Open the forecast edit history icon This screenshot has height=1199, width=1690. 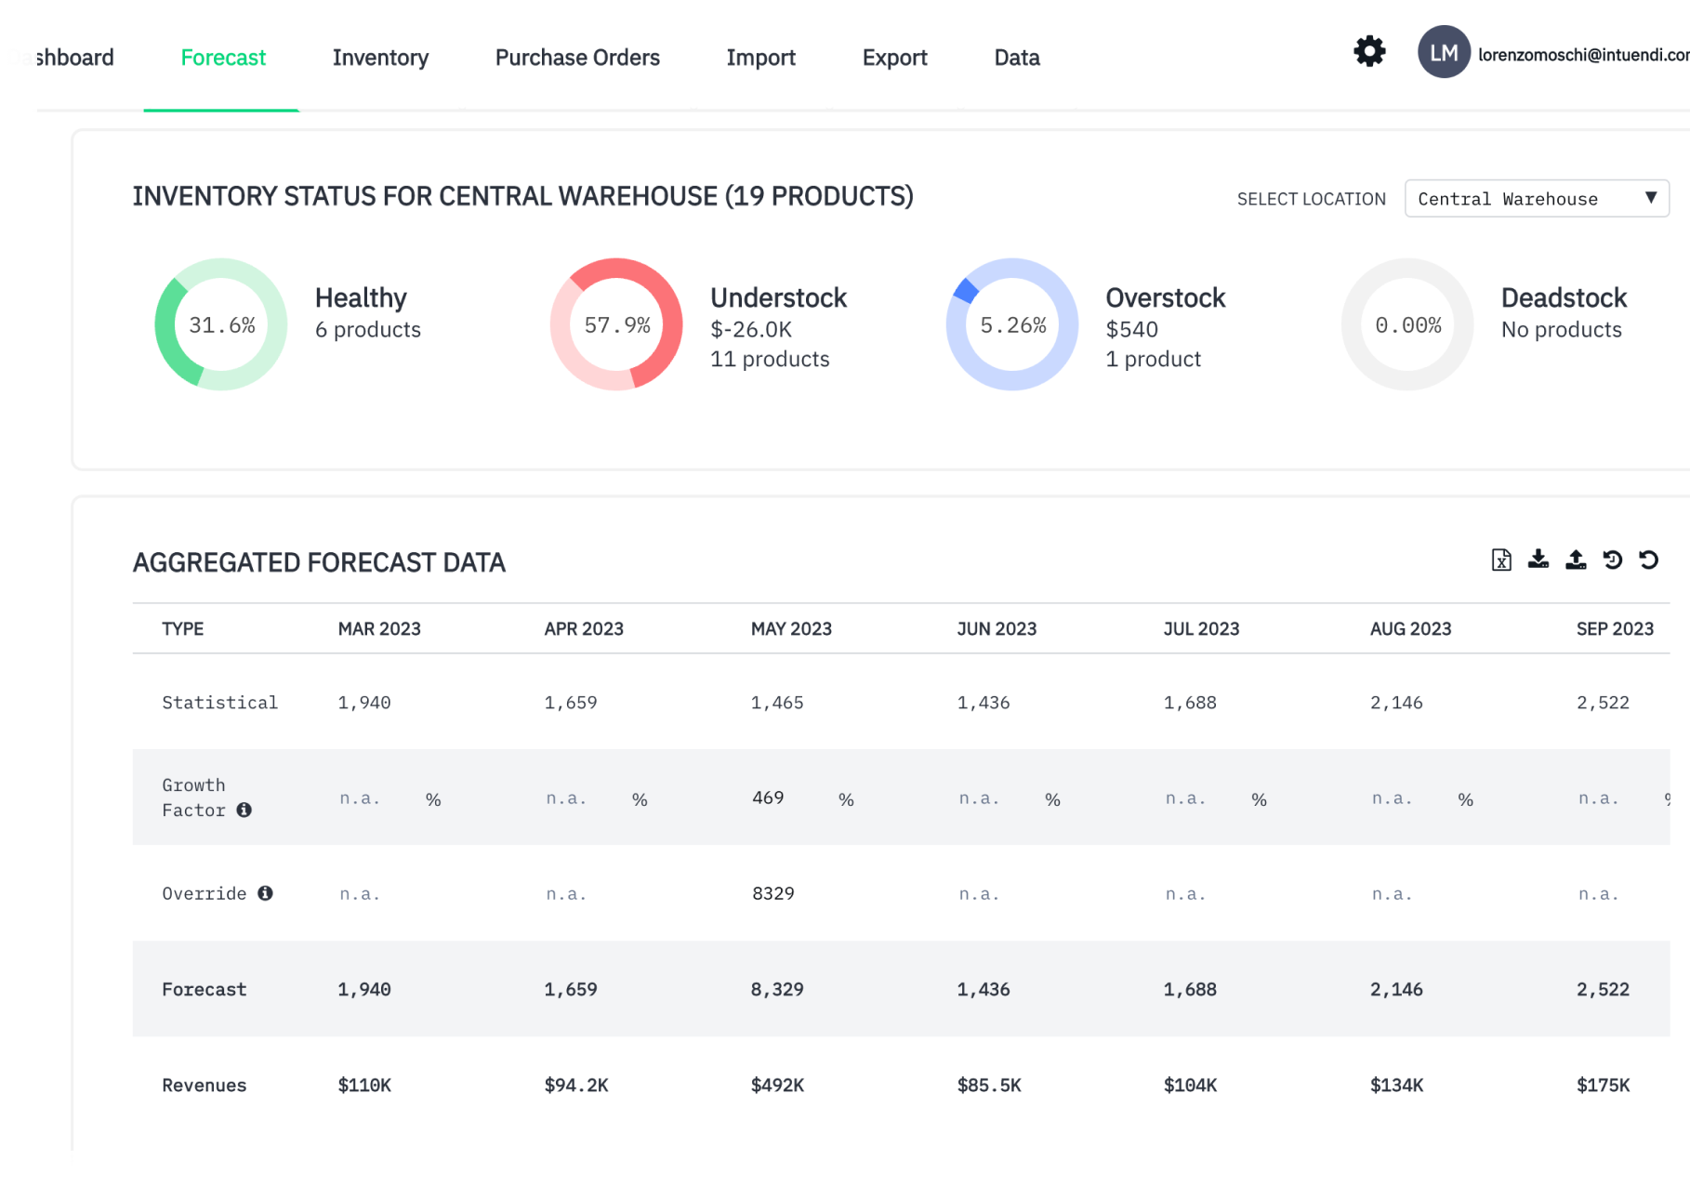click(1613, 560)
